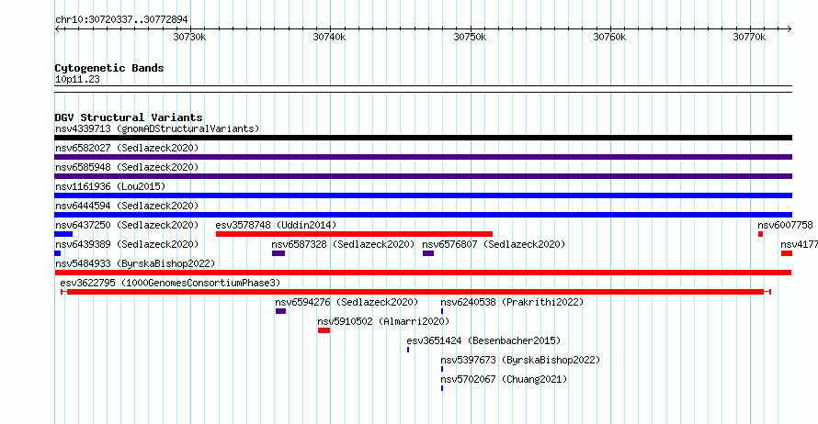This screenshot has height=424, width=818.
Task: Click tiny blue mark under nsv6439389
Action: point(57,253)
